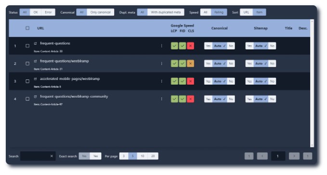Click the Canonical column header
The image size is (327, 175).
220,28
